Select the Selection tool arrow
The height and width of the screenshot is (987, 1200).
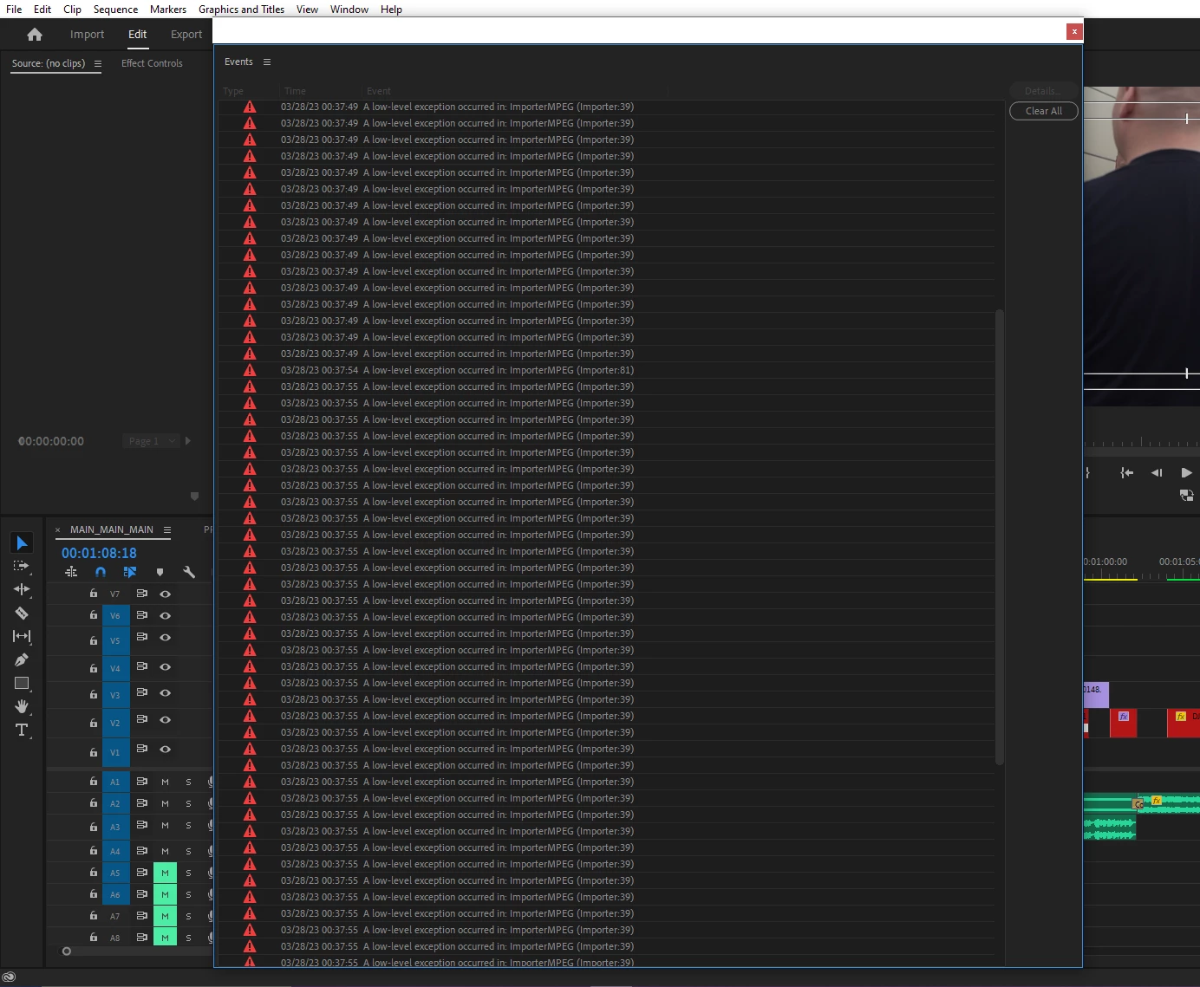click(22, 543)
